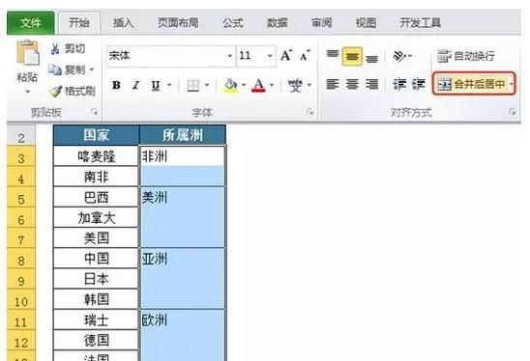Toggle Underline formatting
This screenshot has height=361, width=530.
156,86
